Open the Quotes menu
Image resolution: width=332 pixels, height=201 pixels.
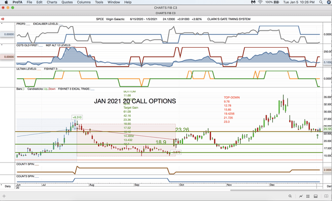(67, 2)
